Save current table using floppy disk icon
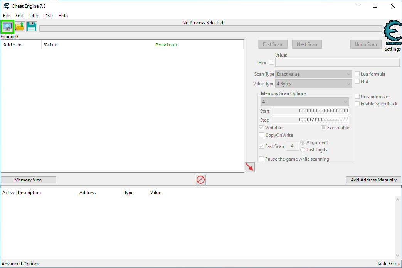402x268 pixels. click(32, 27)
